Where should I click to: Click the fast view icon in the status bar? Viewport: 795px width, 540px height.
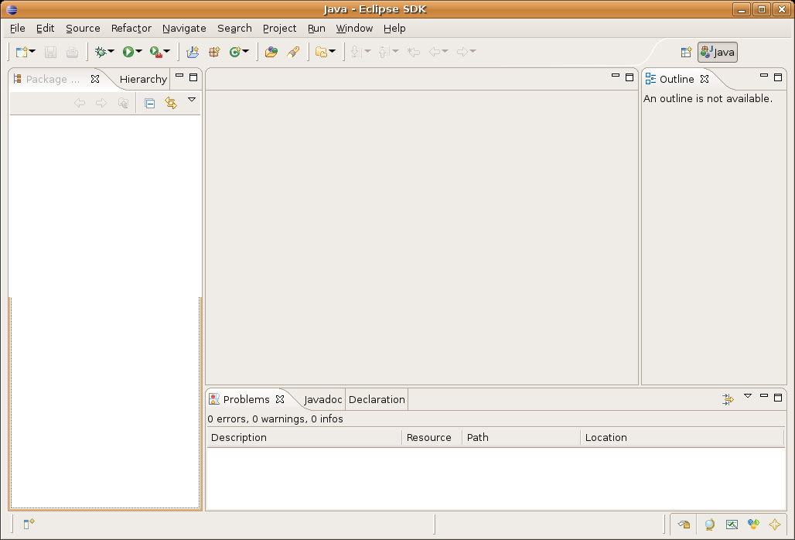coord(29,524)
